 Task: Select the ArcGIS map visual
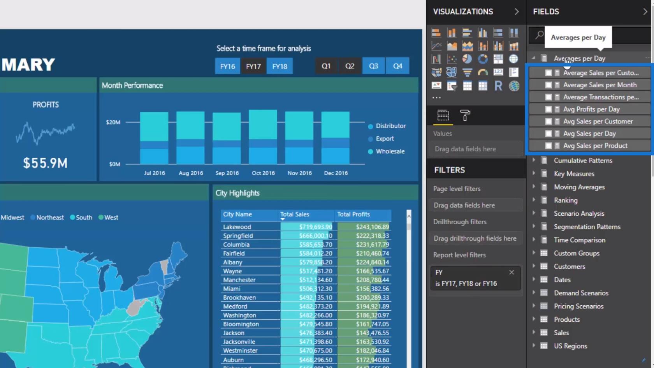coord(514,86)
